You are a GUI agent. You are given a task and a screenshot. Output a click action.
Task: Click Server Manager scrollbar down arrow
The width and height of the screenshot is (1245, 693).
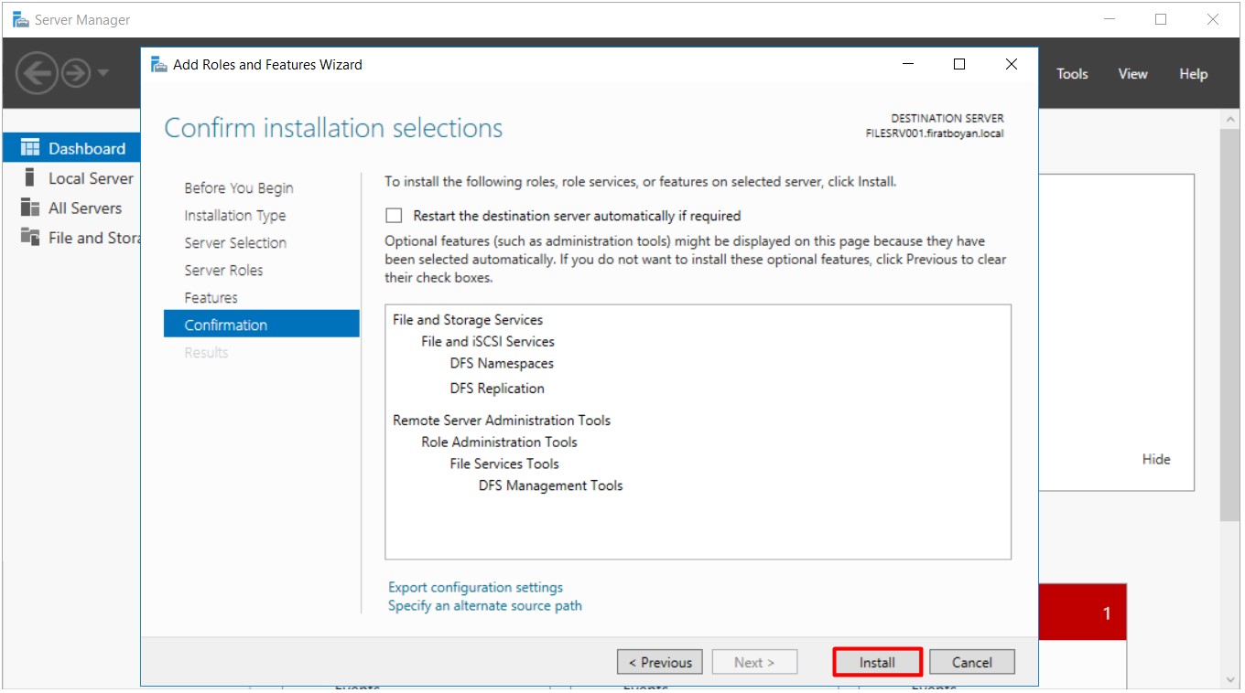tap(1230, 679)
